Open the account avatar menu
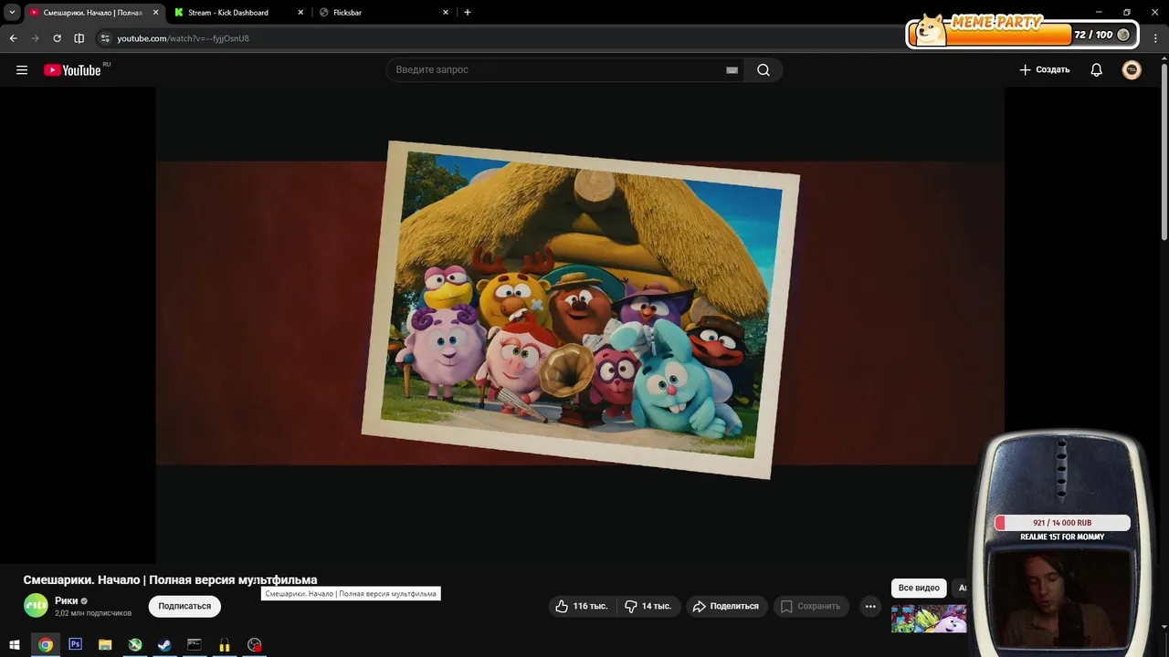The height and width of the screenshot is (657, 1169). pos(1132,70)
